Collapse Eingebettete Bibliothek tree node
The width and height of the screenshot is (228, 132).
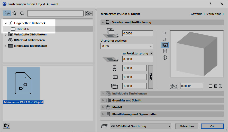[6, 23]
